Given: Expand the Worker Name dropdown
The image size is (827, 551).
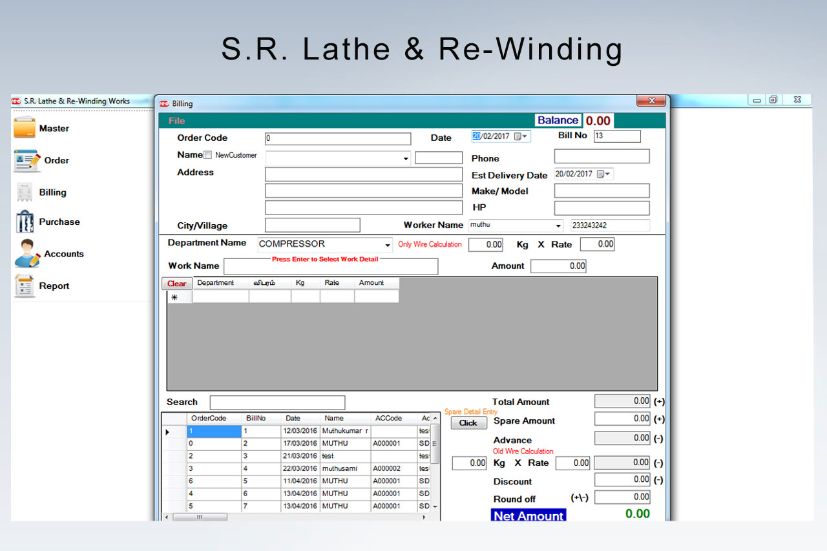Looking at the screenshot, I should (559, 225).
